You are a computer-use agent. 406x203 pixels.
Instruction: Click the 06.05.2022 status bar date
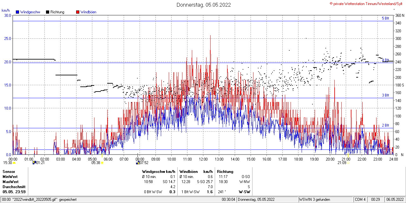coord(394,200)
